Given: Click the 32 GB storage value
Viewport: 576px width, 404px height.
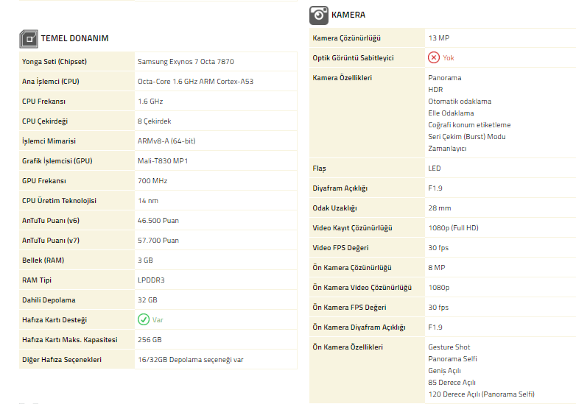Looking at the screenshot, I should pos(147,300).
